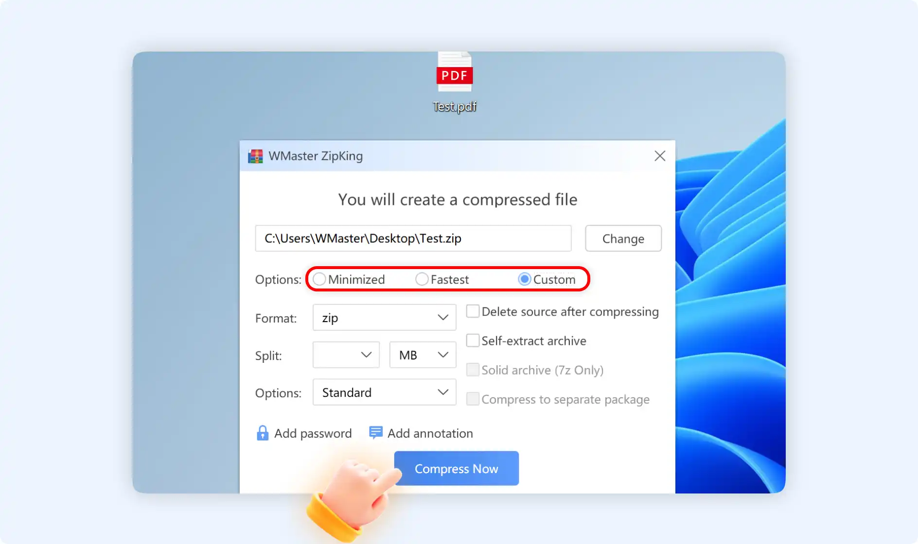The height and width of the screenshot is (544, 918).
Task: Click the WMaster ZipKing title text
Action: coord(316,156)
